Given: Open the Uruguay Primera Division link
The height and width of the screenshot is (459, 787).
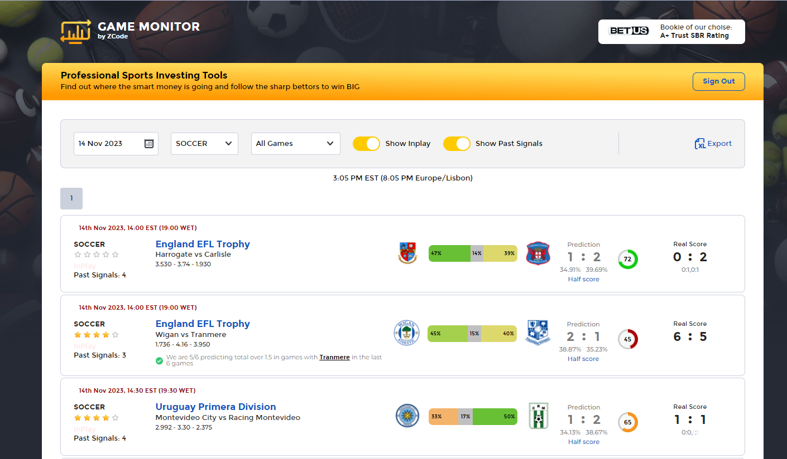Looking at the screenshot, I should 215,407.
